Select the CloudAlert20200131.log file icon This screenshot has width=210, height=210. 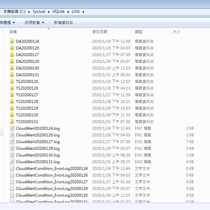12,162
